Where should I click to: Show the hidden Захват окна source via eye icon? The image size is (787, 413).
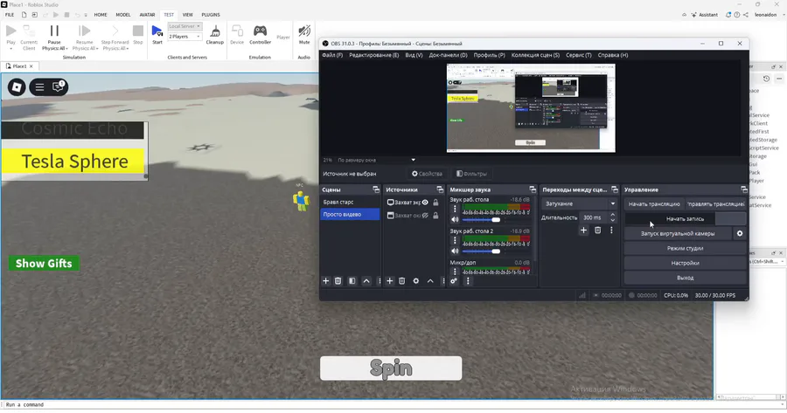tap(425, 216)
